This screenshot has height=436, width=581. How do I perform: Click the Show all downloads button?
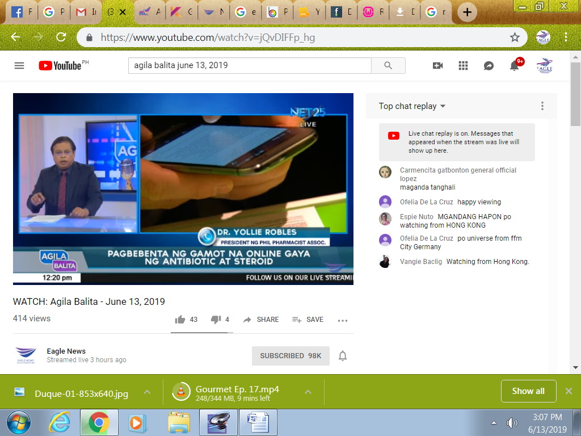[528, 391]
